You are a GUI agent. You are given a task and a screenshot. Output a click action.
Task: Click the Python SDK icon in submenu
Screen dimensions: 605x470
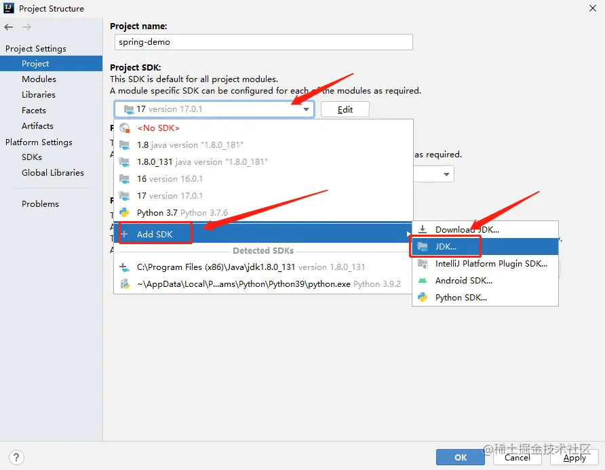tap(423, 297)
